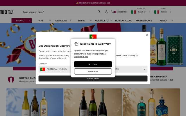Click the free shipping banner text
186x116 pixels.
[93, 3]
